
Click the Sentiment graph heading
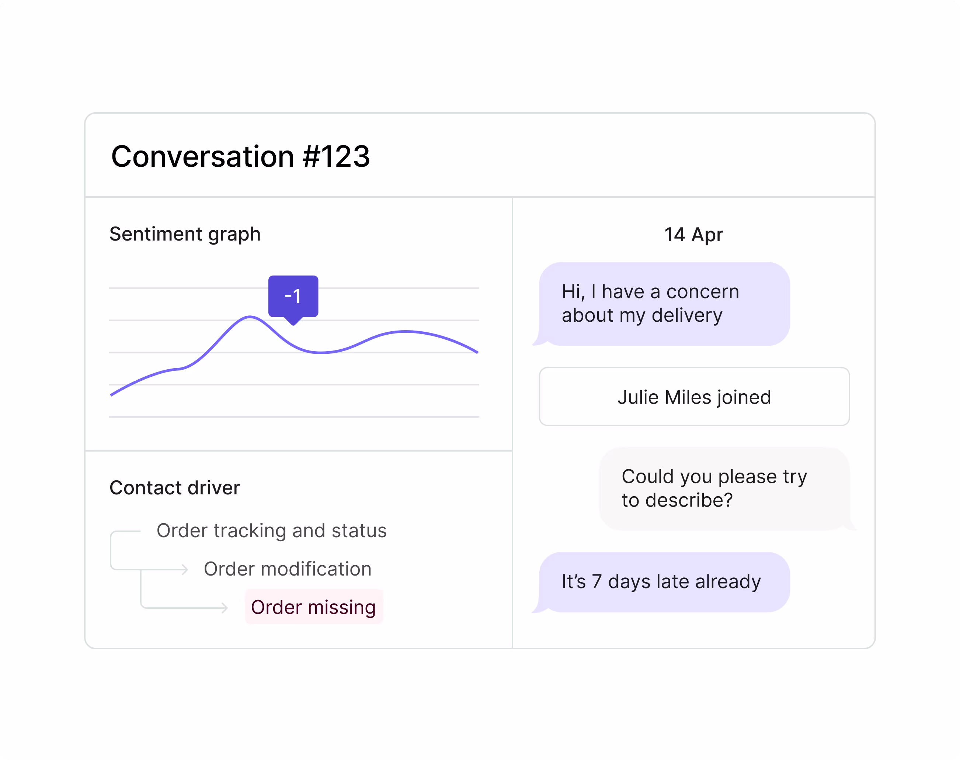[185, 234]
